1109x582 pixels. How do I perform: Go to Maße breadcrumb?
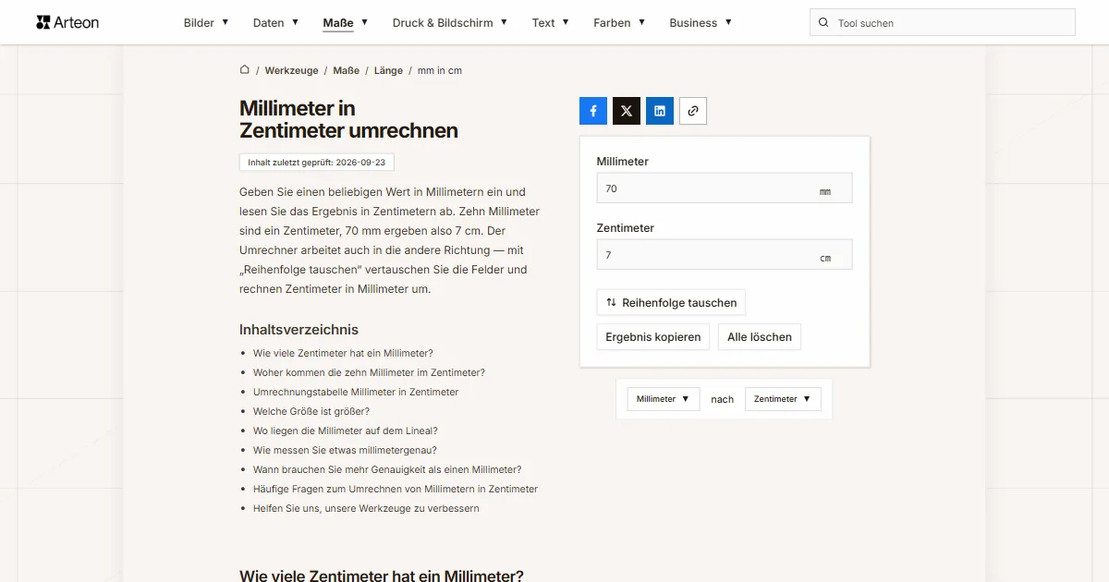click(347, 70)
